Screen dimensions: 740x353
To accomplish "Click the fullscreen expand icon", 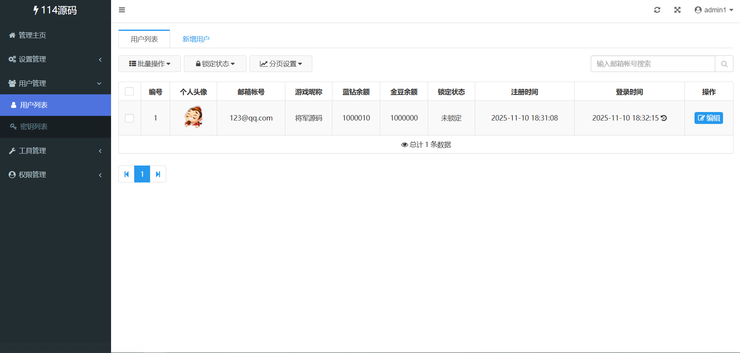I will 677,10.
